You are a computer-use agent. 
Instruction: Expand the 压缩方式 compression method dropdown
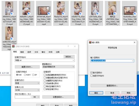click(x=27, y=83)
